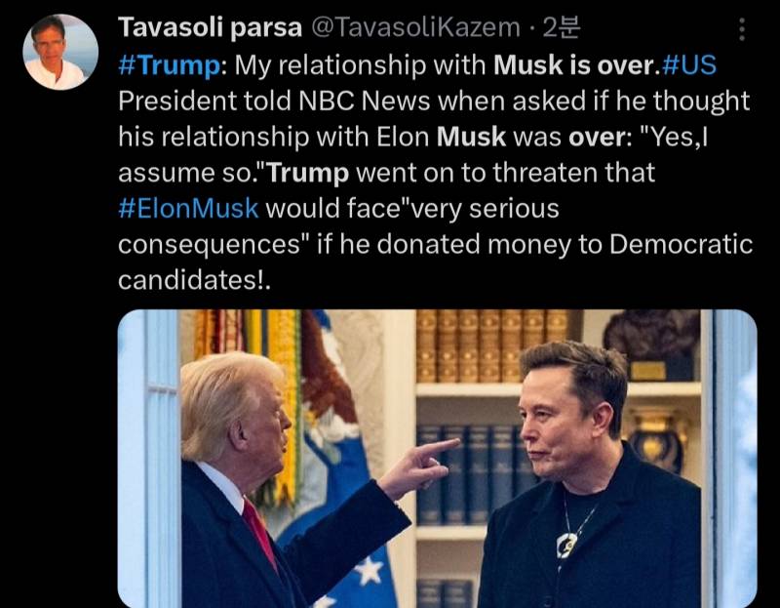Open the tweet's three-dot more options menu

pyautogui.click(x=742, y=29)
